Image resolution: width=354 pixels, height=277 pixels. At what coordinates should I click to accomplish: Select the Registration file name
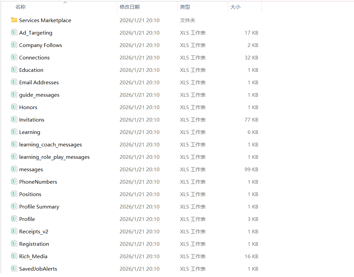(x=34, y=243)
